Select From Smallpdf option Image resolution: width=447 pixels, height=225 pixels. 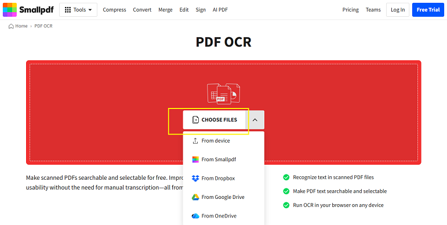pos(224,159)
